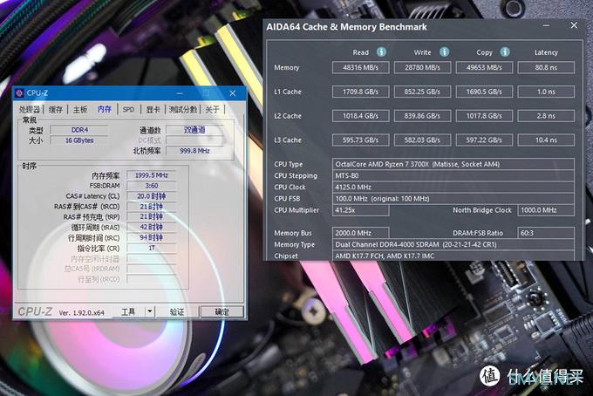Image resolution: width=593 pixels, height=396 pixels.
Task: Close the CPU-Z window
Action: coord(233,93)
